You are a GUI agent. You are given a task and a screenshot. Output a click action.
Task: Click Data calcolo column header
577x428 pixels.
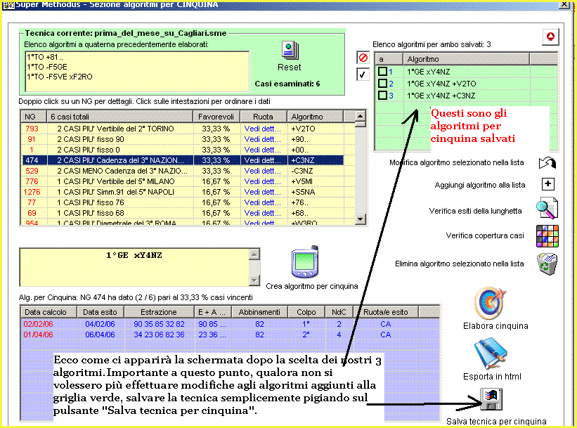tap(48, 312)
